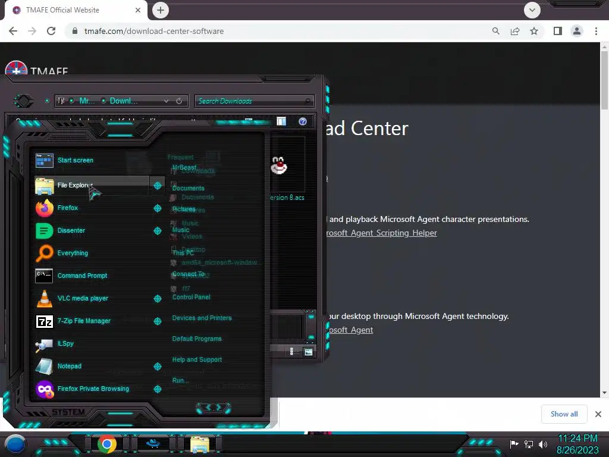Open Chrome profile avatar
The height and width of the screenshot is (457, 609).
pos(577,31)
